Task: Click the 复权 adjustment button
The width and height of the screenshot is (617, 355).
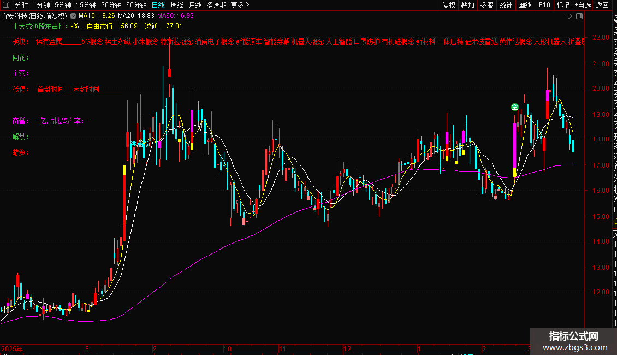Action: [449, 5]
